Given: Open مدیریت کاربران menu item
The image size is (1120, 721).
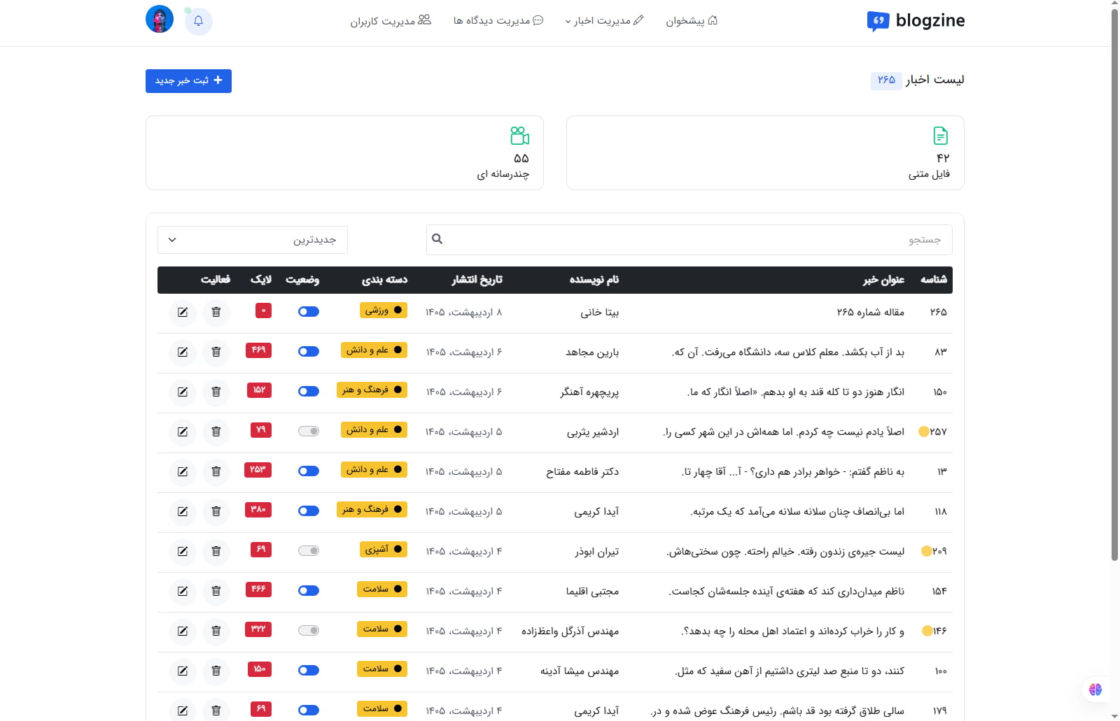Looking at the screenshot, I should click(391, 21).
